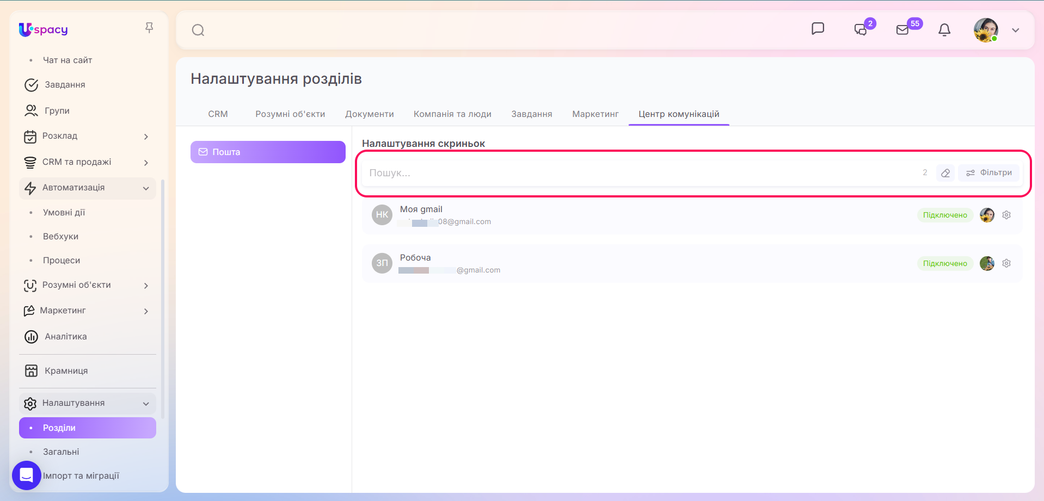Image resolution: width=1044 pixels, height=501 pixels.
Task: Open gear settings for Робоча mailbox
Action: 1006,263
